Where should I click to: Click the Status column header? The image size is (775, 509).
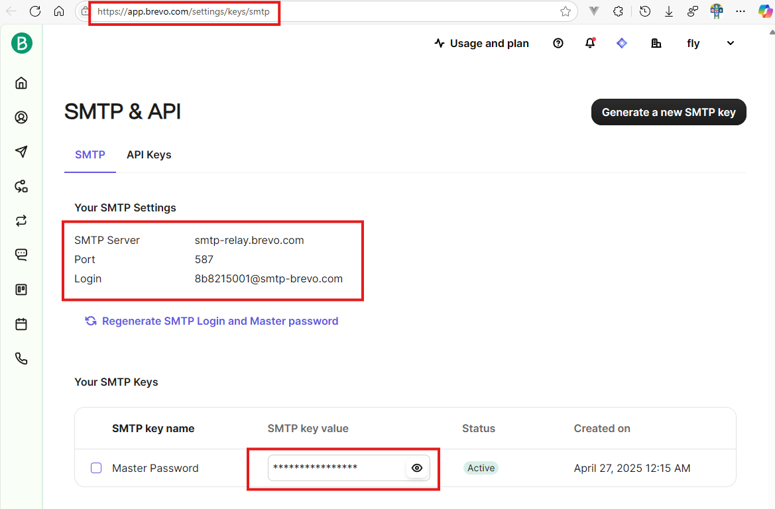point(479,428)
